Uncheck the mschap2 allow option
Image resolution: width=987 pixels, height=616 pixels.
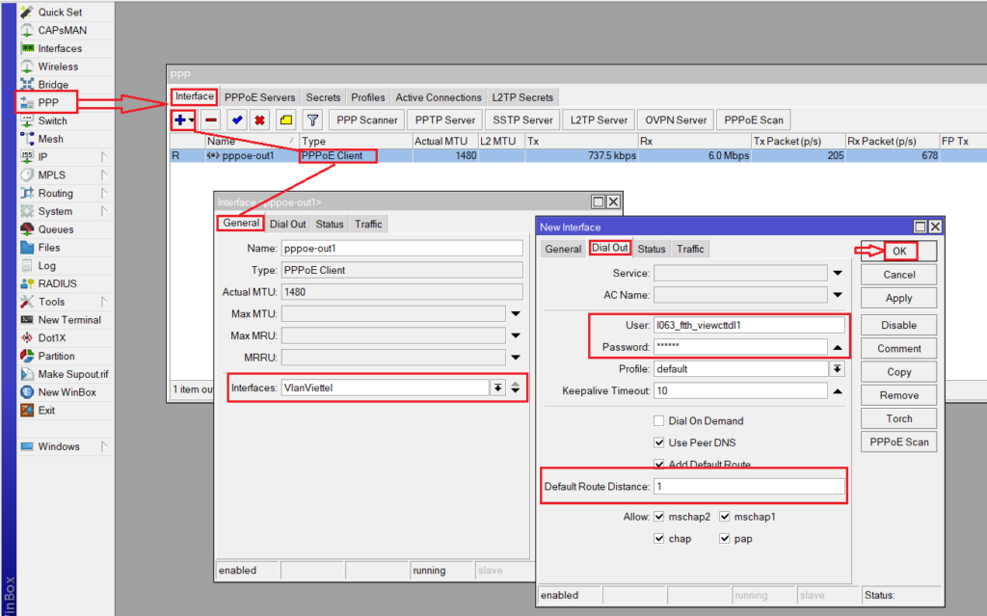[659, 517]
